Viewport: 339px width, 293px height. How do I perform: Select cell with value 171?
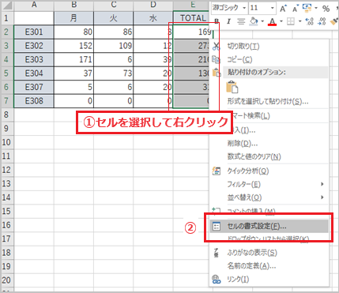73,59
